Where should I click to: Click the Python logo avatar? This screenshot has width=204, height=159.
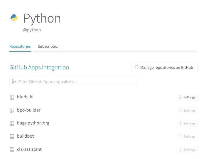pos(14,18)
